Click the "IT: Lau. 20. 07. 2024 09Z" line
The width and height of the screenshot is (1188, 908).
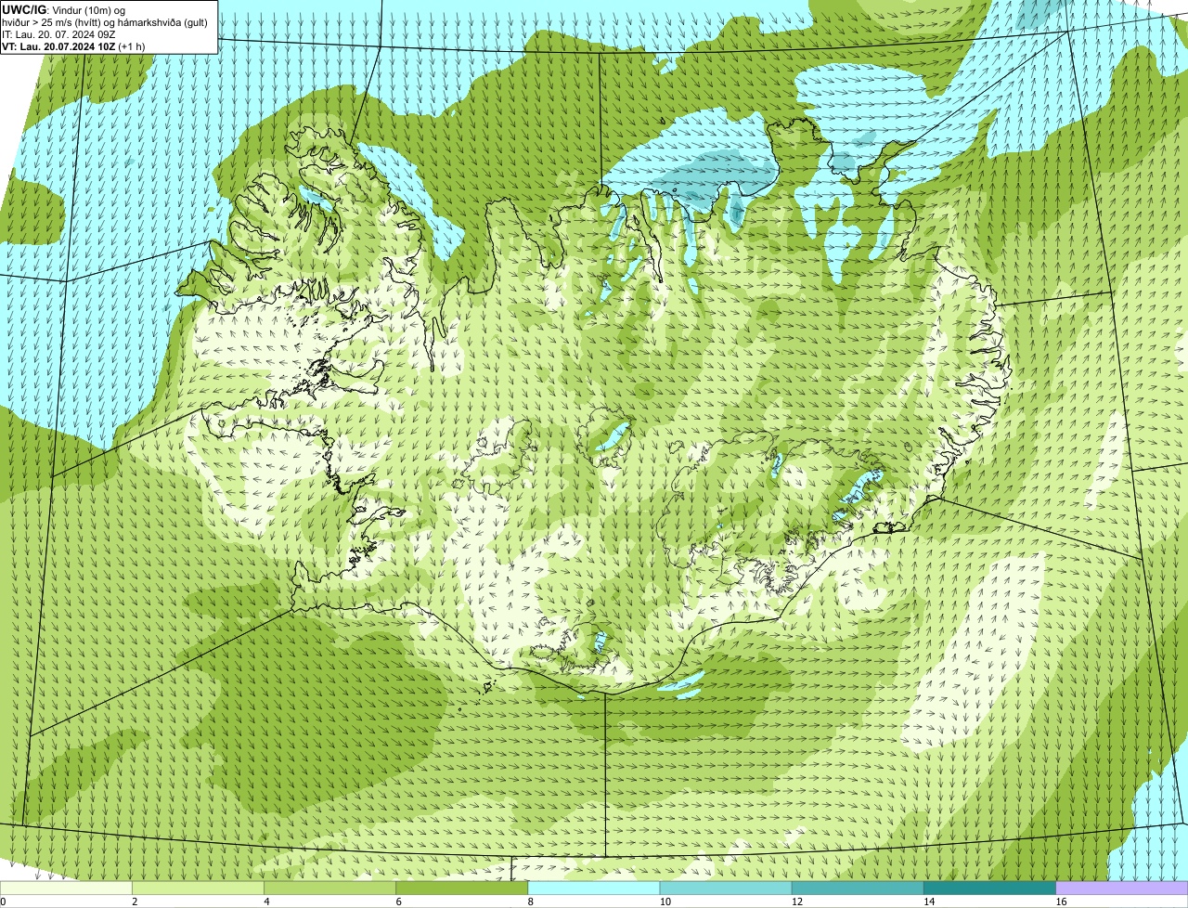[x=58, y=34]
